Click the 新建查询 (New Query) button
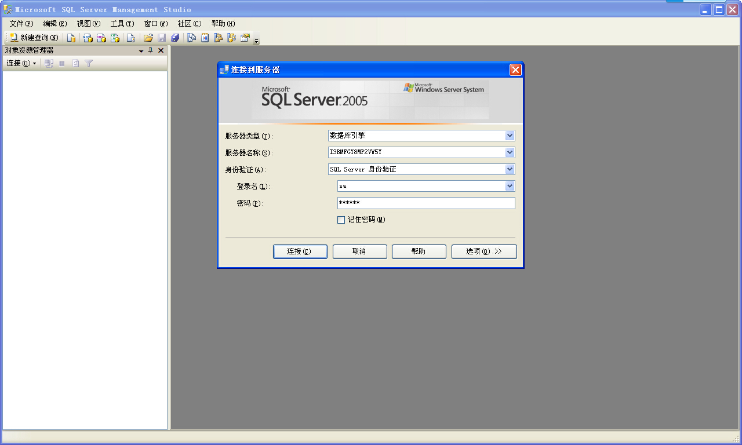The width and height of the screenshot is (742, 445). 34,38
